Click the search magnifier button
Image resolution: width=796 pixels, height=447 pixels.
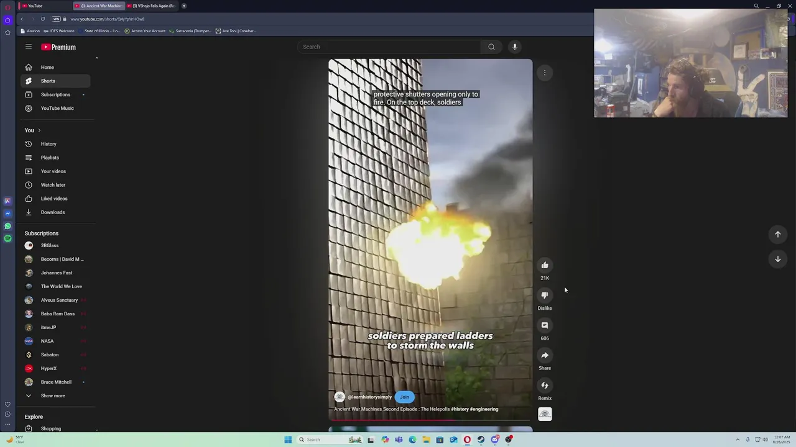(491, 47)
